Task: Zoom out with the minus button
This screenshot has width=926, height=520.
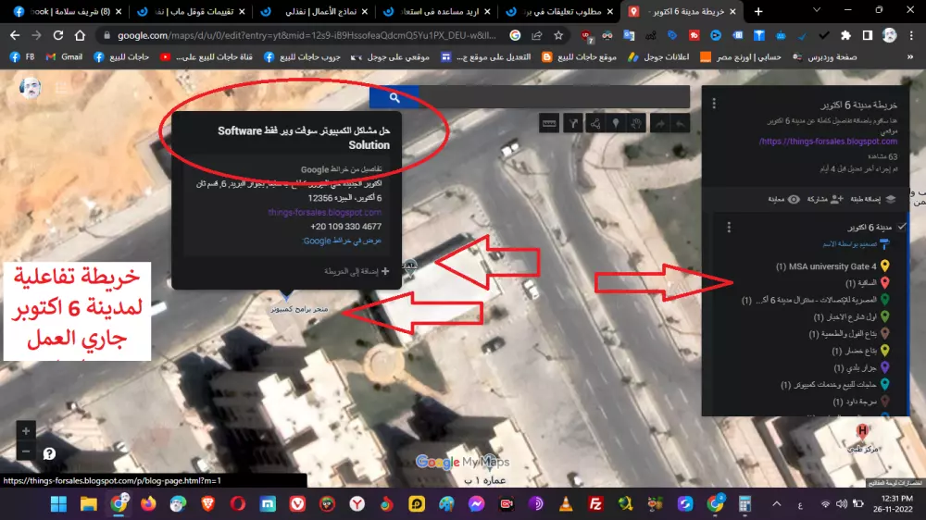Action: pyautogui.click(x=25, y=452)
